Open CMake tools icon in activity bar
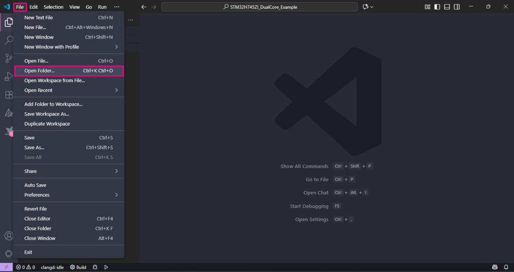Image resolution: width=514 pixels, height=272 pixels. 9,113
